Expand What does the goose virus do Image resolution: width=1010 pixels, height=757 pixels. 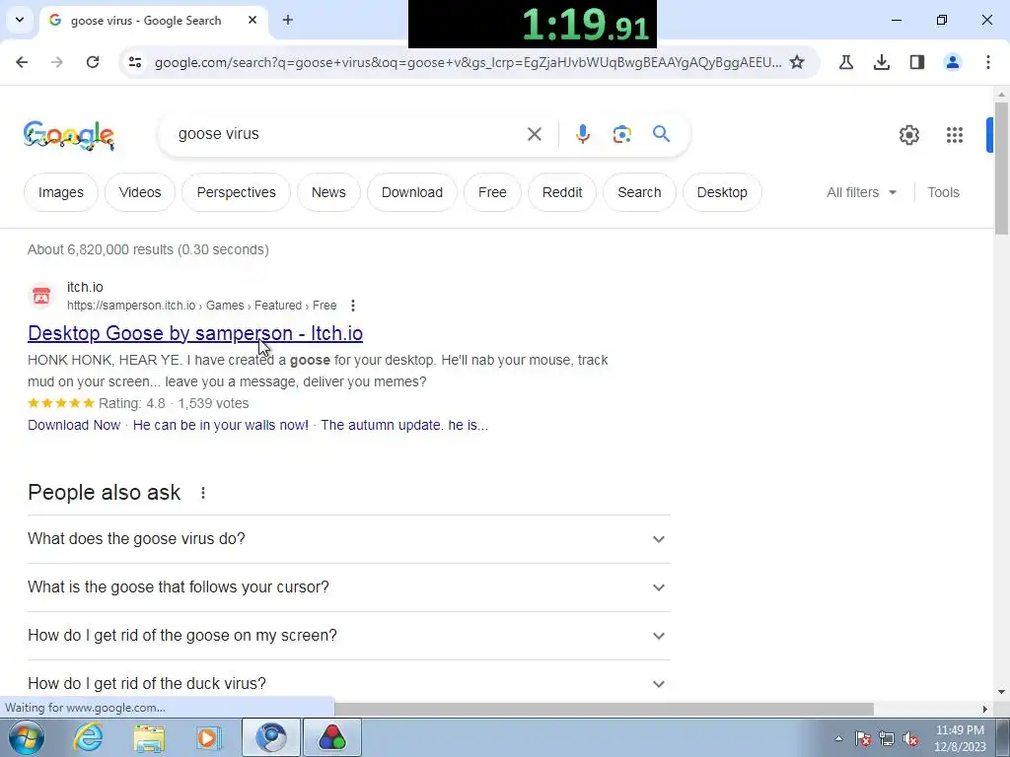[348, 539]
